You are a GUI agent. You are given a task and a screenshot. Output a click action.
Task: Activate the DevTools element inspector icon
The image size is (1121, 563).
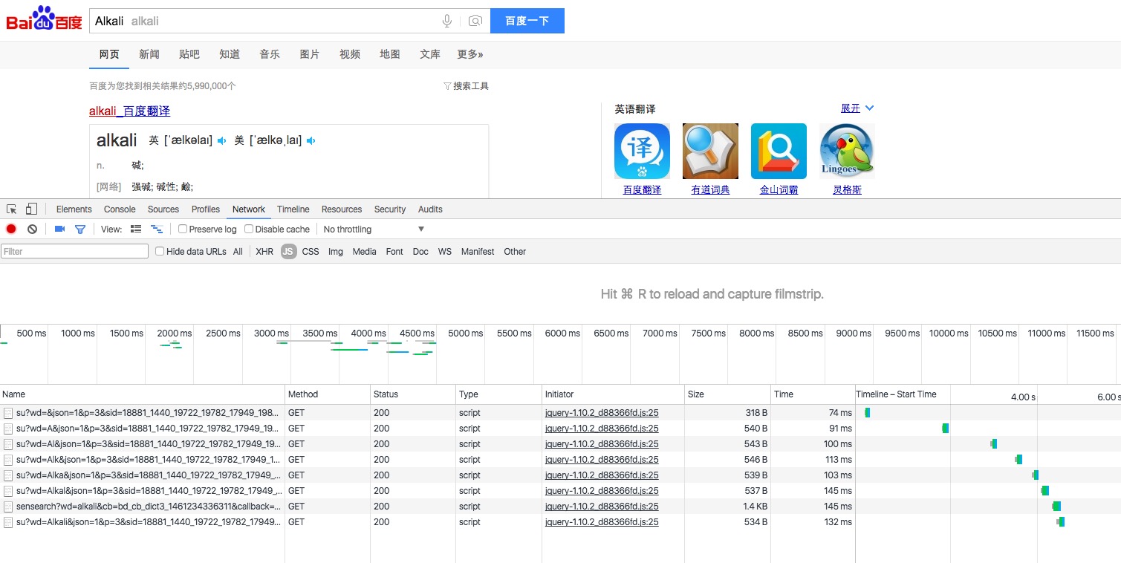[x=12, y=209]
